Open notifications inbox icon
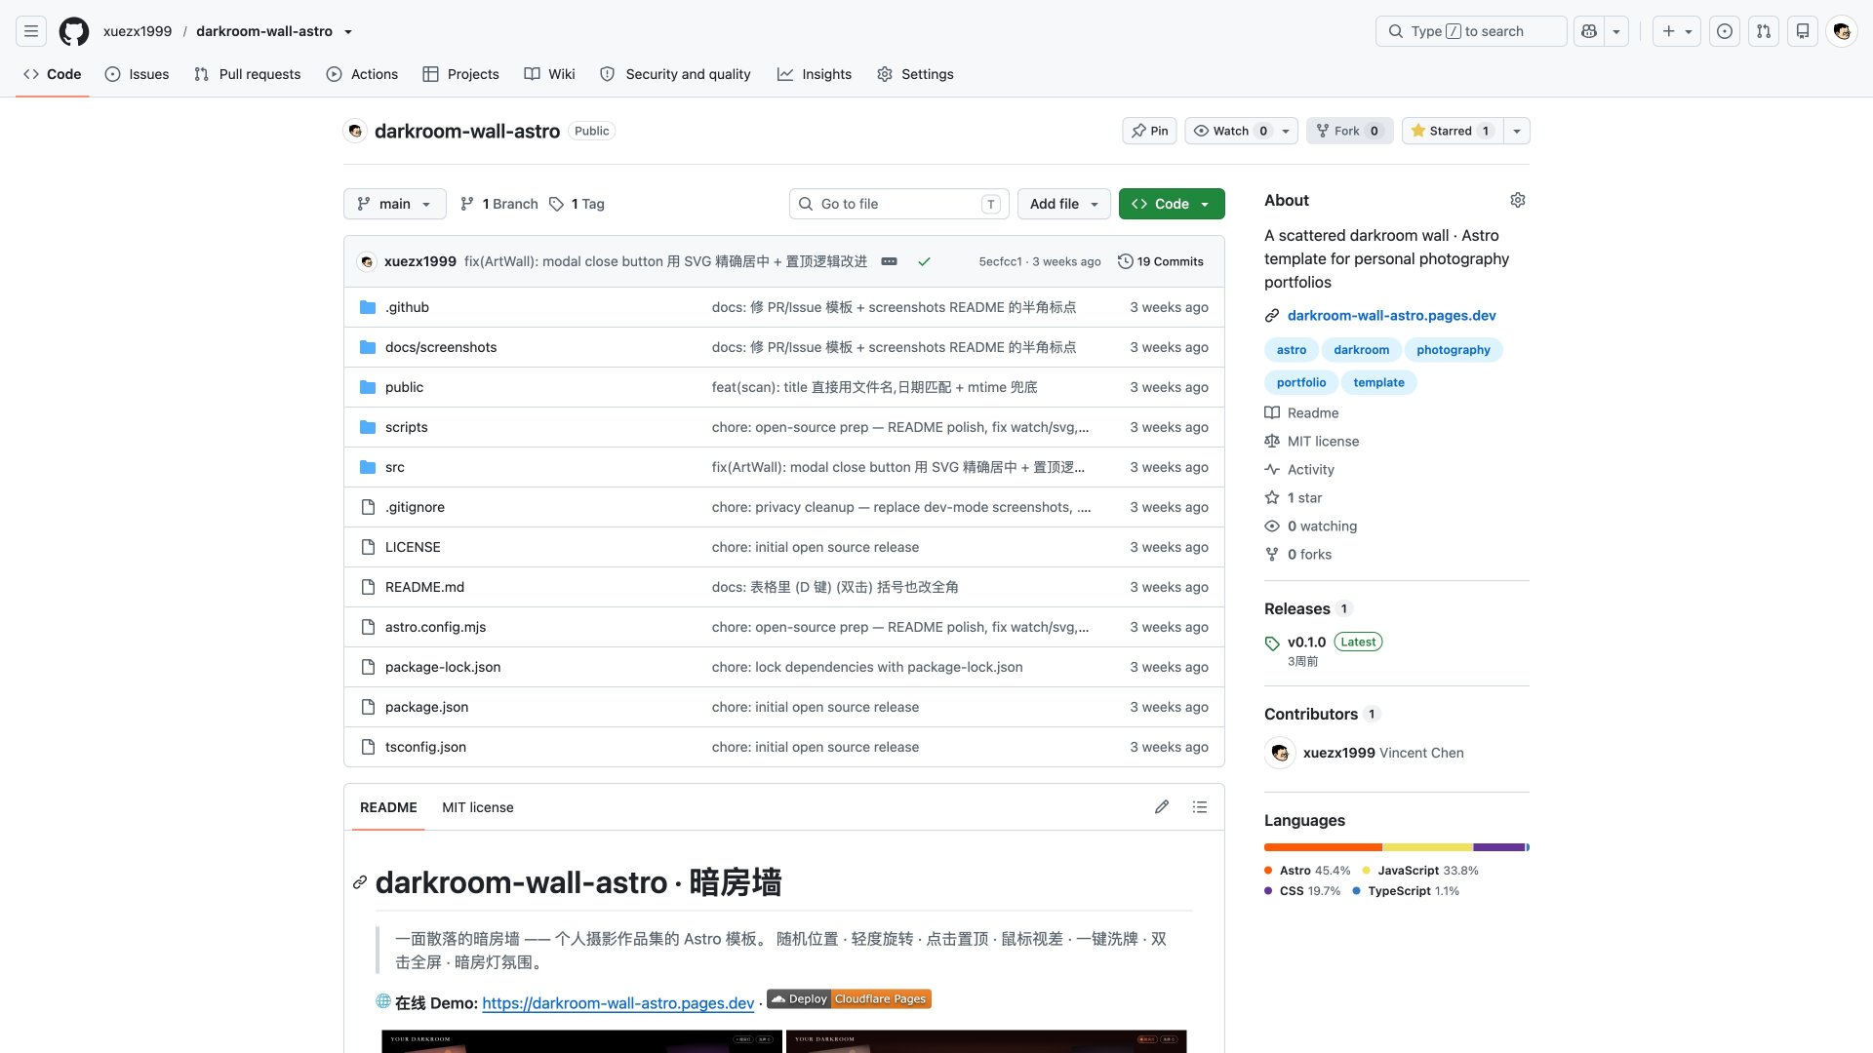 [x=1803, y=31]
